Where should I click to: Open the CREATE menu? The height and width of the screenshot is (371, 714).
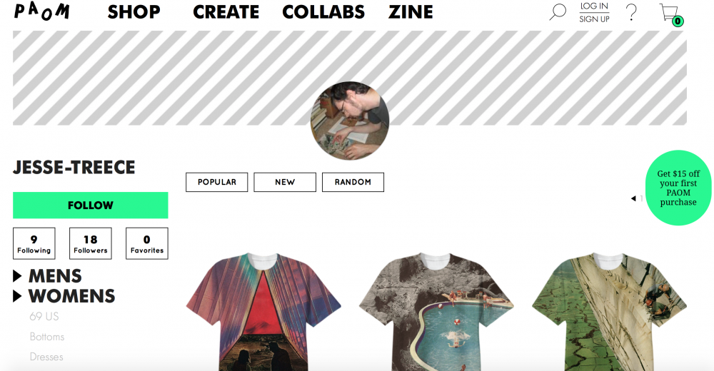point(226,12)
